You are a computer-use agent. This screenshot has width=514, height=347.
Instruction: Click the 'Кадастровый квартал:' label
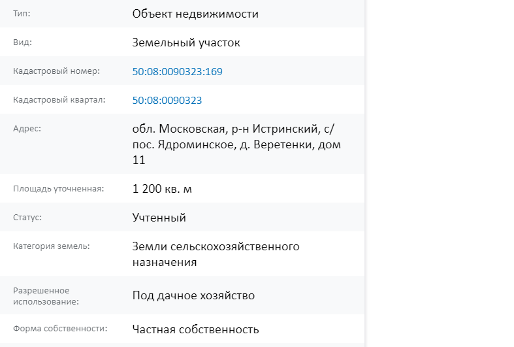[59, 100]
